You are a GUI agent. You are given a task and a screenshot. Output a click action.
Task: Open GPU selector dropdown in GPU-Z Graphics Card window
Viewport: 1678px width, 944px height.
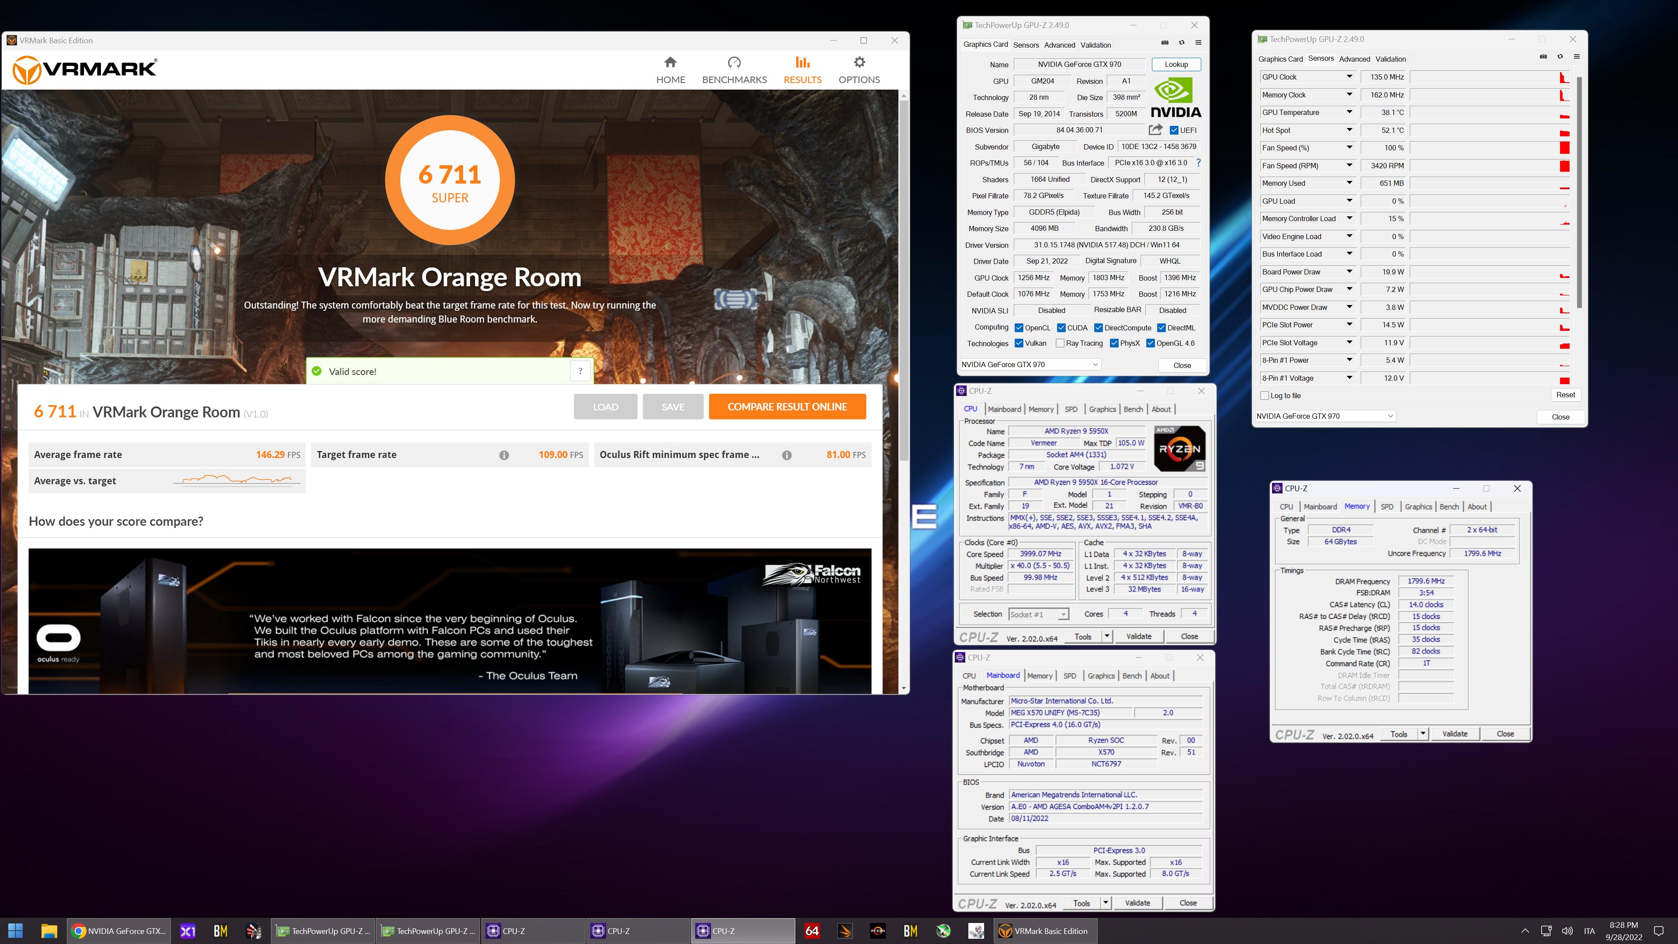tap(1030, 365)
